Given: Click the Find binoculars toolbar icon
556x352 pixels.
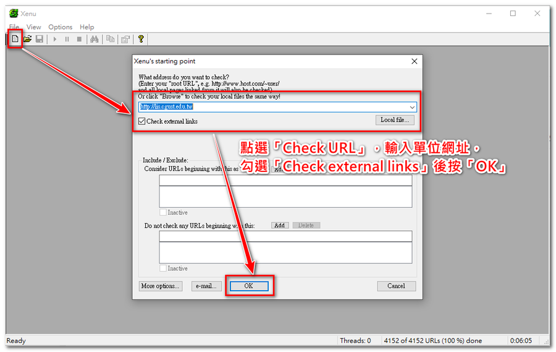Looking at the screenshot, I should [x=95, y=39].
